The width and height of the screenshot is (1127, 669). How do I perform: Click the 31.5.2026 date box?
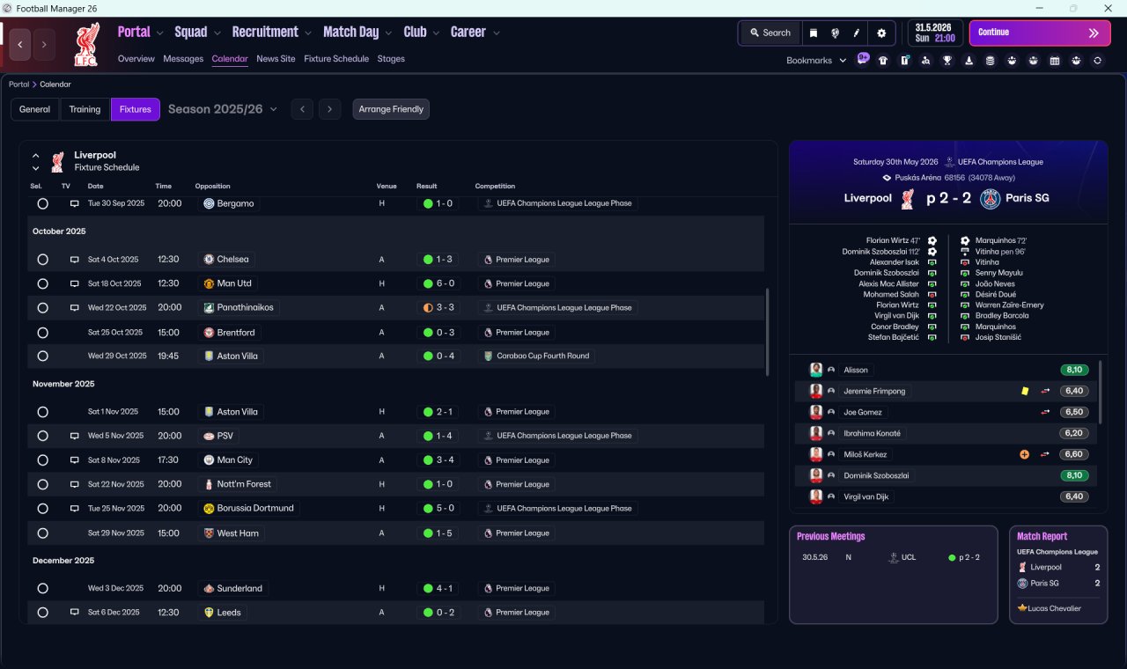(x=935, y=33)
